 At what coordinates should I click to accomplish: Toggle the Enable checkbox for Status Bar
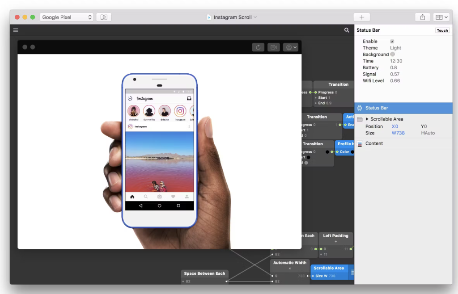tap(392, 42)
